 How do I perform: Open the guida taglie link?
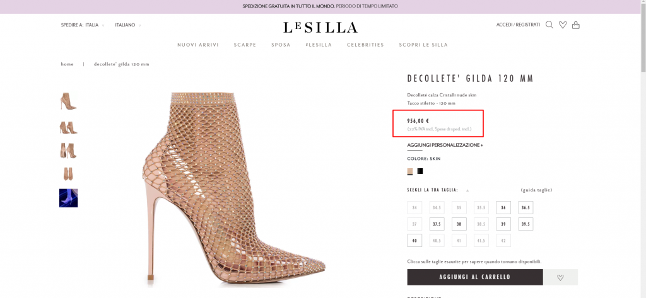pyautogui.click(x=536, y=190)
